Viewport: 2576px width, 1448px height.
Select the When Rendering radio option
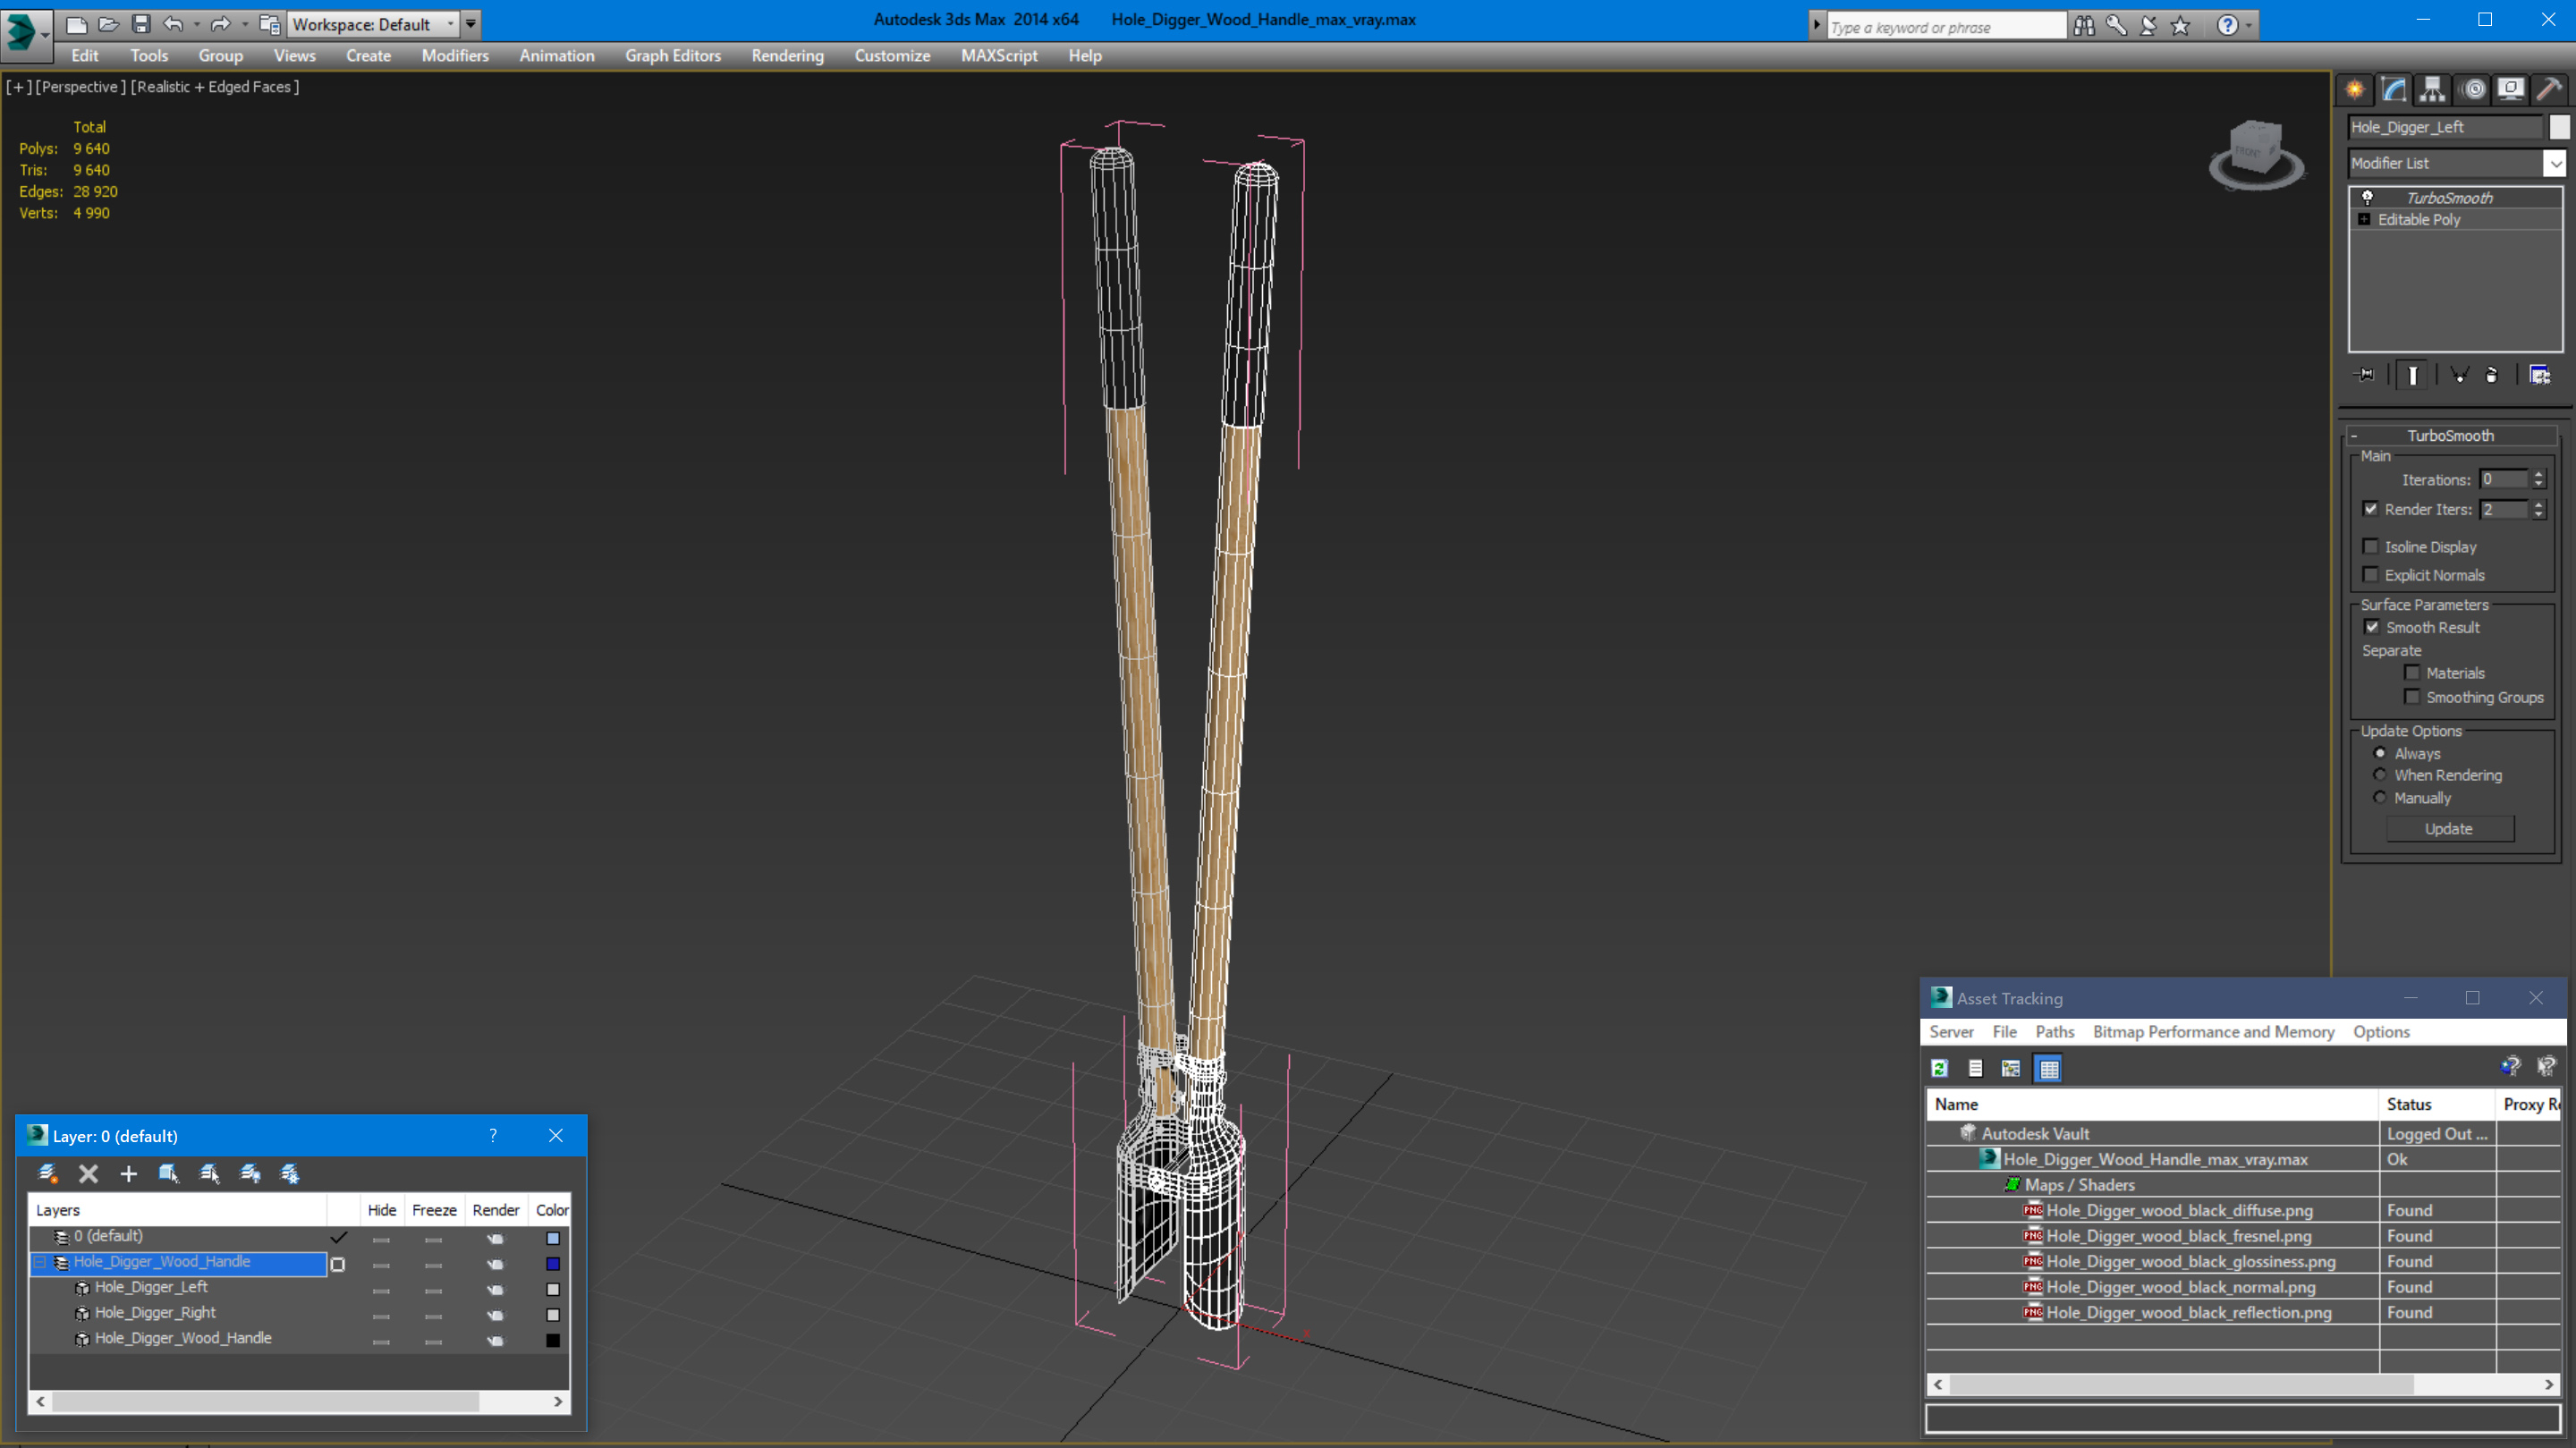2379,775
